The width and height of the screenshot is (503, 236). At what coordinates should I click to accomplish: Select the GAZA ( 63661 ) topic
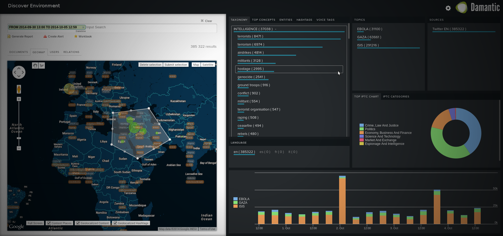tap(369, 37)
